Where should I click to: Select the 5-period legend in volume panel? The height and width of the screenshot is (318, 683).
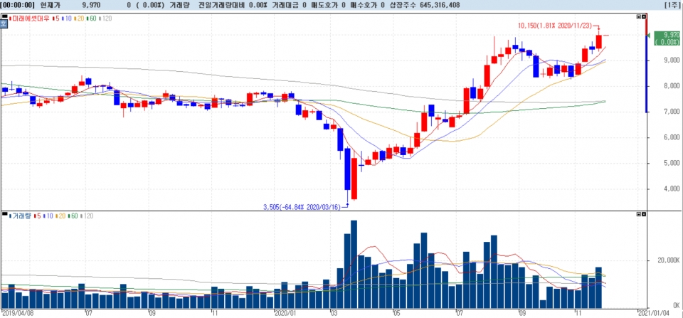(x=36, y=216)
